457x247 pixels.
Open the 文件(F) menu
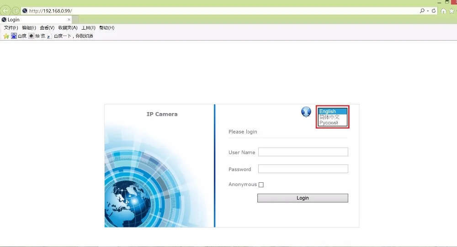tap(11, 28)
